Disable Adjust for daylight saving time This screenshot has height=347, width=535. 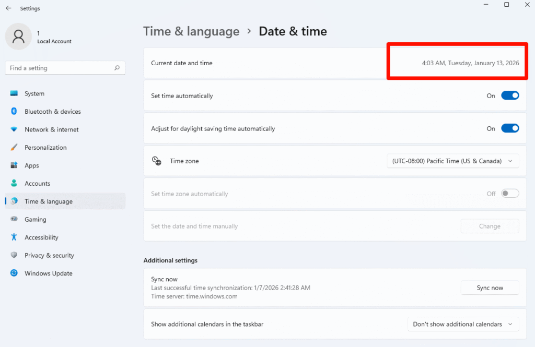509,128
